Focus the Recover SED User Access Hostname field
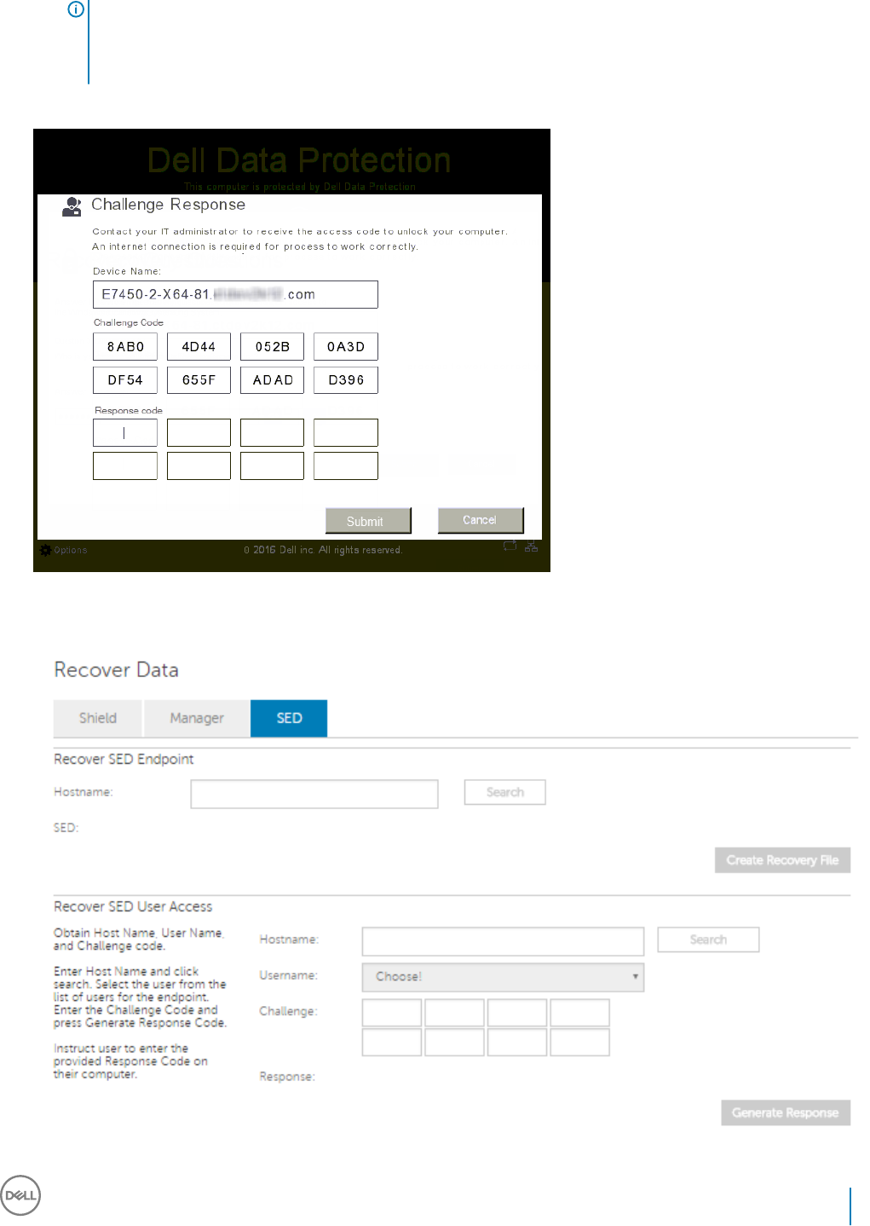870x1226 pixels. 503,941
